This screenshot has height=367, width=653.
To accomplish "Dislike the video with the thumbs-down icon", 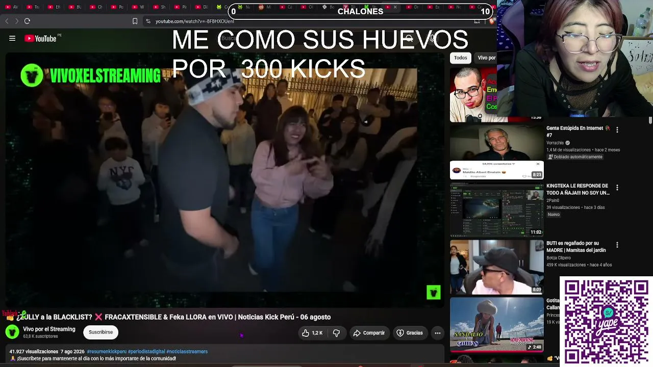I will pos(336,333).
